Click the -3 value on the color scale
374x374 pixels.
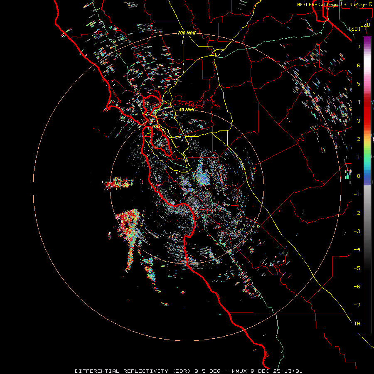(x=357, y=231)
